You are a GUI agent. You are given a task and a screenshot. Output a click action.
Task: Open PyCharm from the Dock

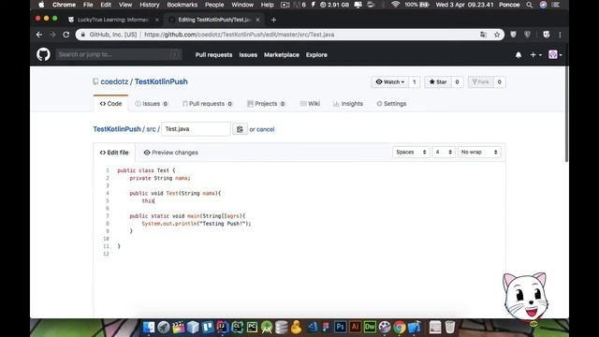tap(252, 327)
